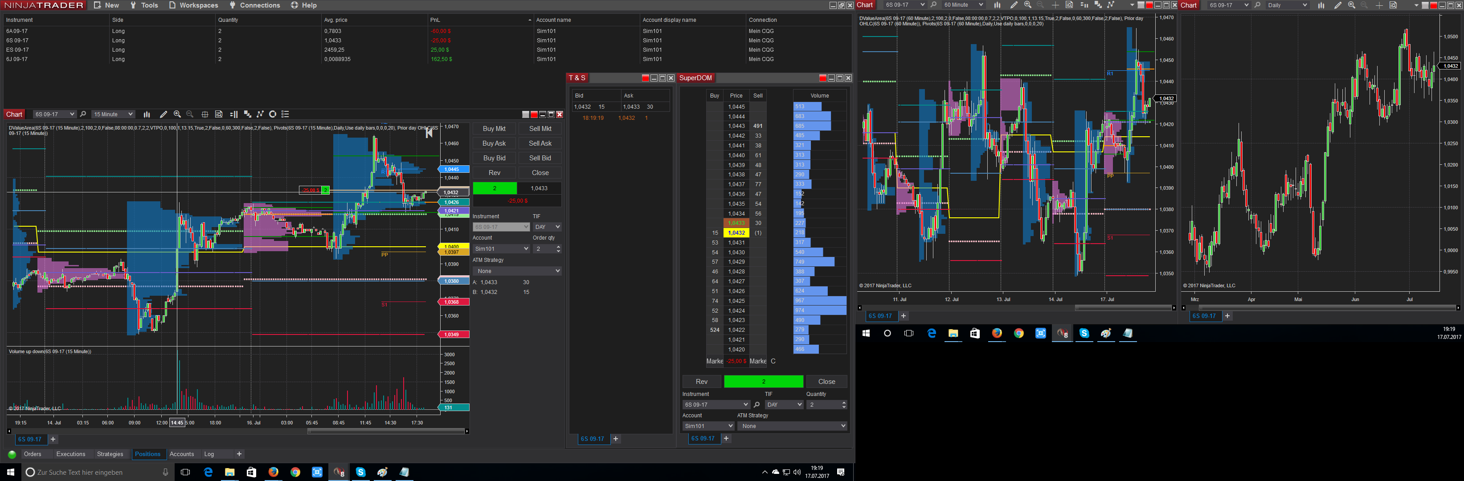This screenshot has width=1464, height=481.
Task: Show Data Box in the Daily chart
Action: click(x=1393, y=5)
